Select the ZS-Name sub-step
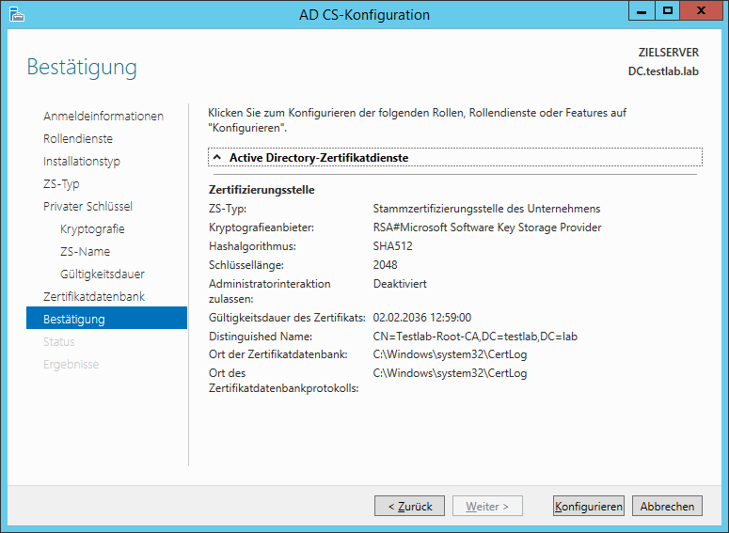The image size is (729, 533). tap(85, 251)
